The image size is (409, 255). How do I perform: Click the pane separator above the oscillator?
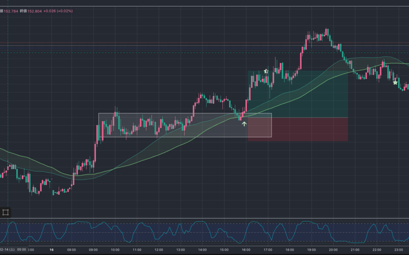coord(204,218)
